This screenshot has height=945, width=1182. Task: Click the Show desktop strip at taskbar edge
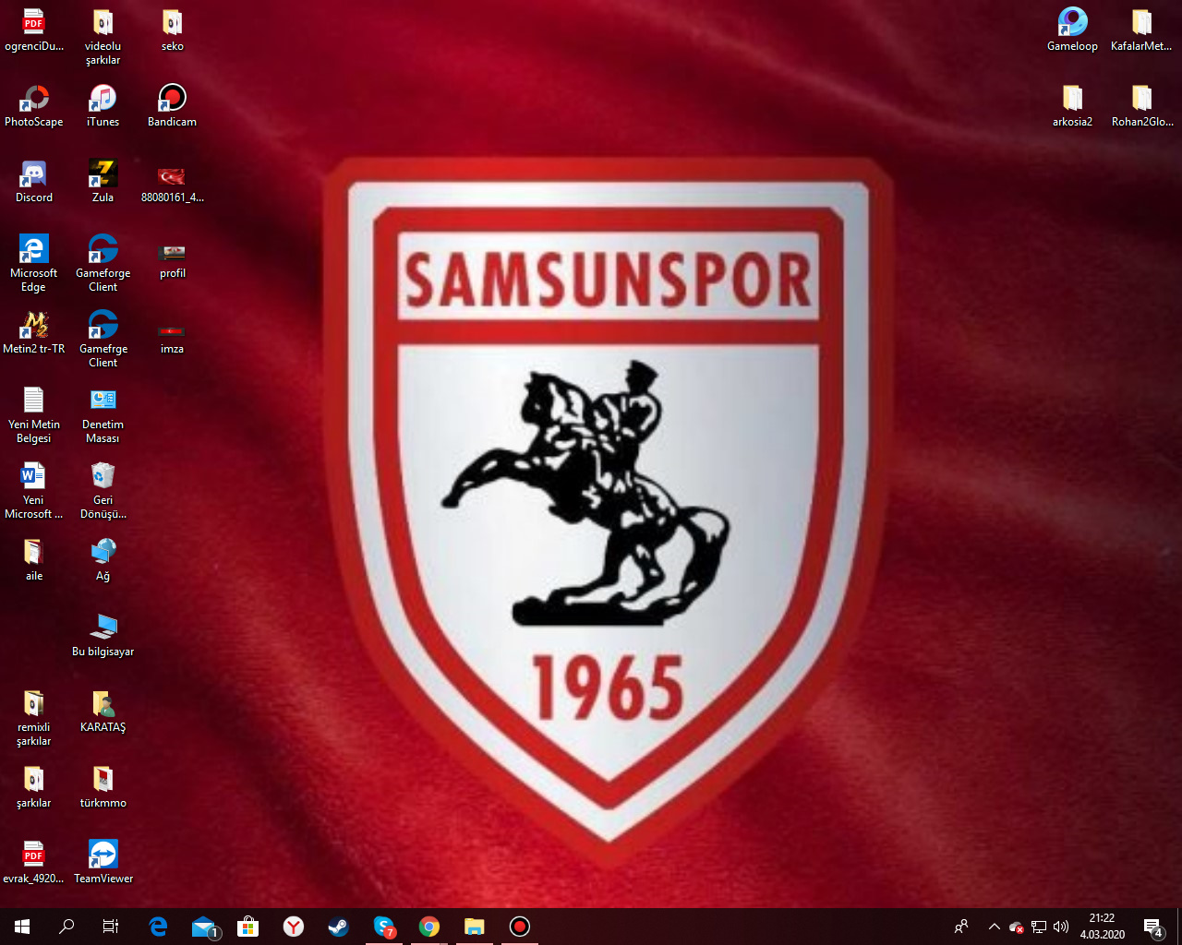[1179, 927]
